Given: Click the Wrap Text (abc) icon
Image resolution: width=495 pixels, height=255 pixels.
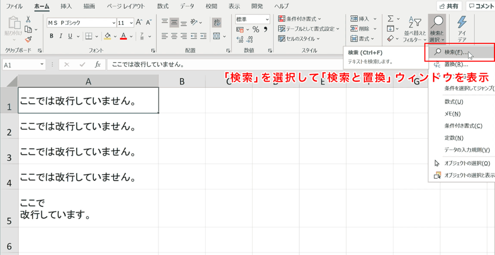Looking at the screenshot, I should point(217,22).
